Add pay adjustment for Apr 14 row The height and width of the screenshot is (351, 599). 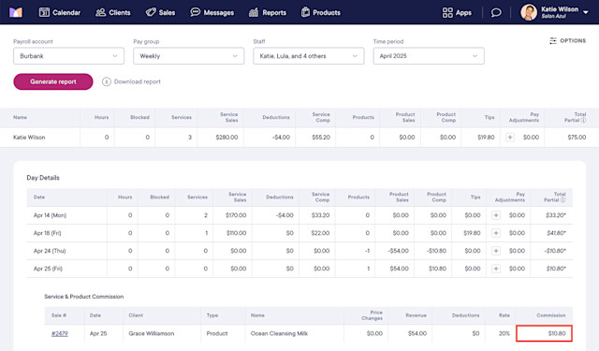[496, 215]
